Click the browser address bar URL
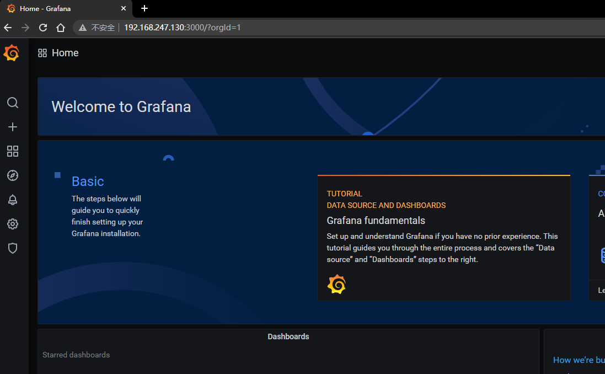 183,28
